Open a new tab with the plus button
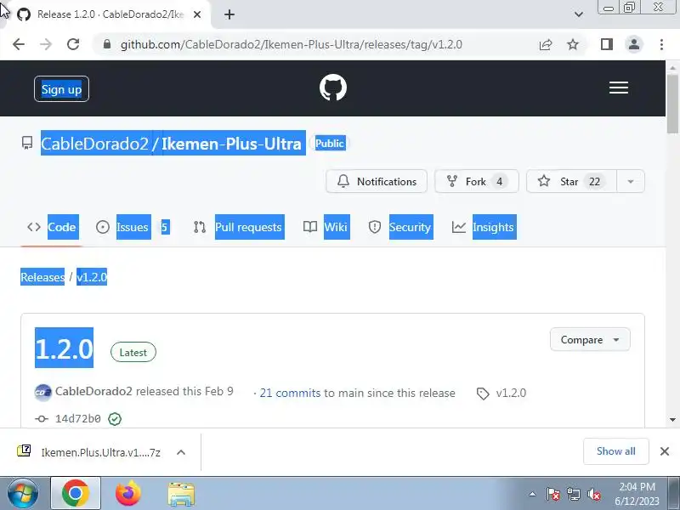This screenshot has width=680, height=510. coord(229,14)
